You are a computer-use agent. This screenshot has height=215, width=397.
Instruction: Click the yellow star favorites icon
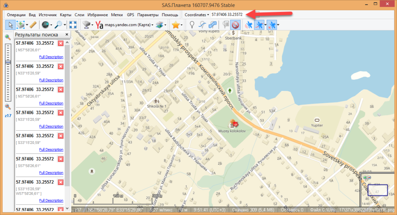(175, 25)
